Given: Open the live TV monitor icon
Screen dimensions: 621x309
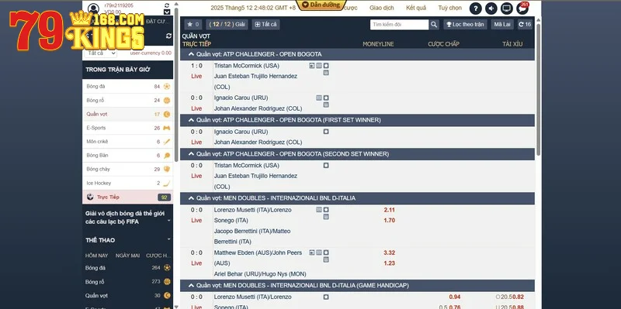Looking at the screenshot, I should pos(507,9).
